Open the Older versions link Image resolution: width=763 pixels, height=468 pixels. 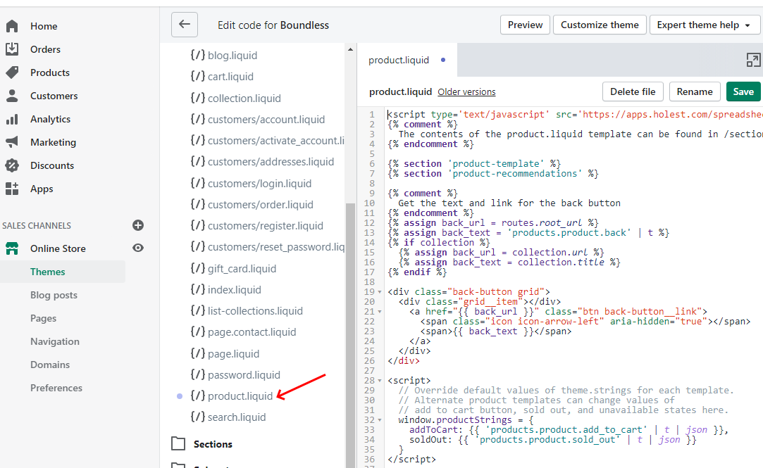[x=466, y=92]
